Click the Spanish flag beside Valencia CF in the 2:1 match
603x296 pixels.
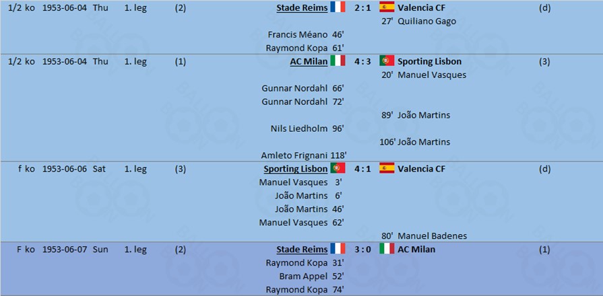387,7
